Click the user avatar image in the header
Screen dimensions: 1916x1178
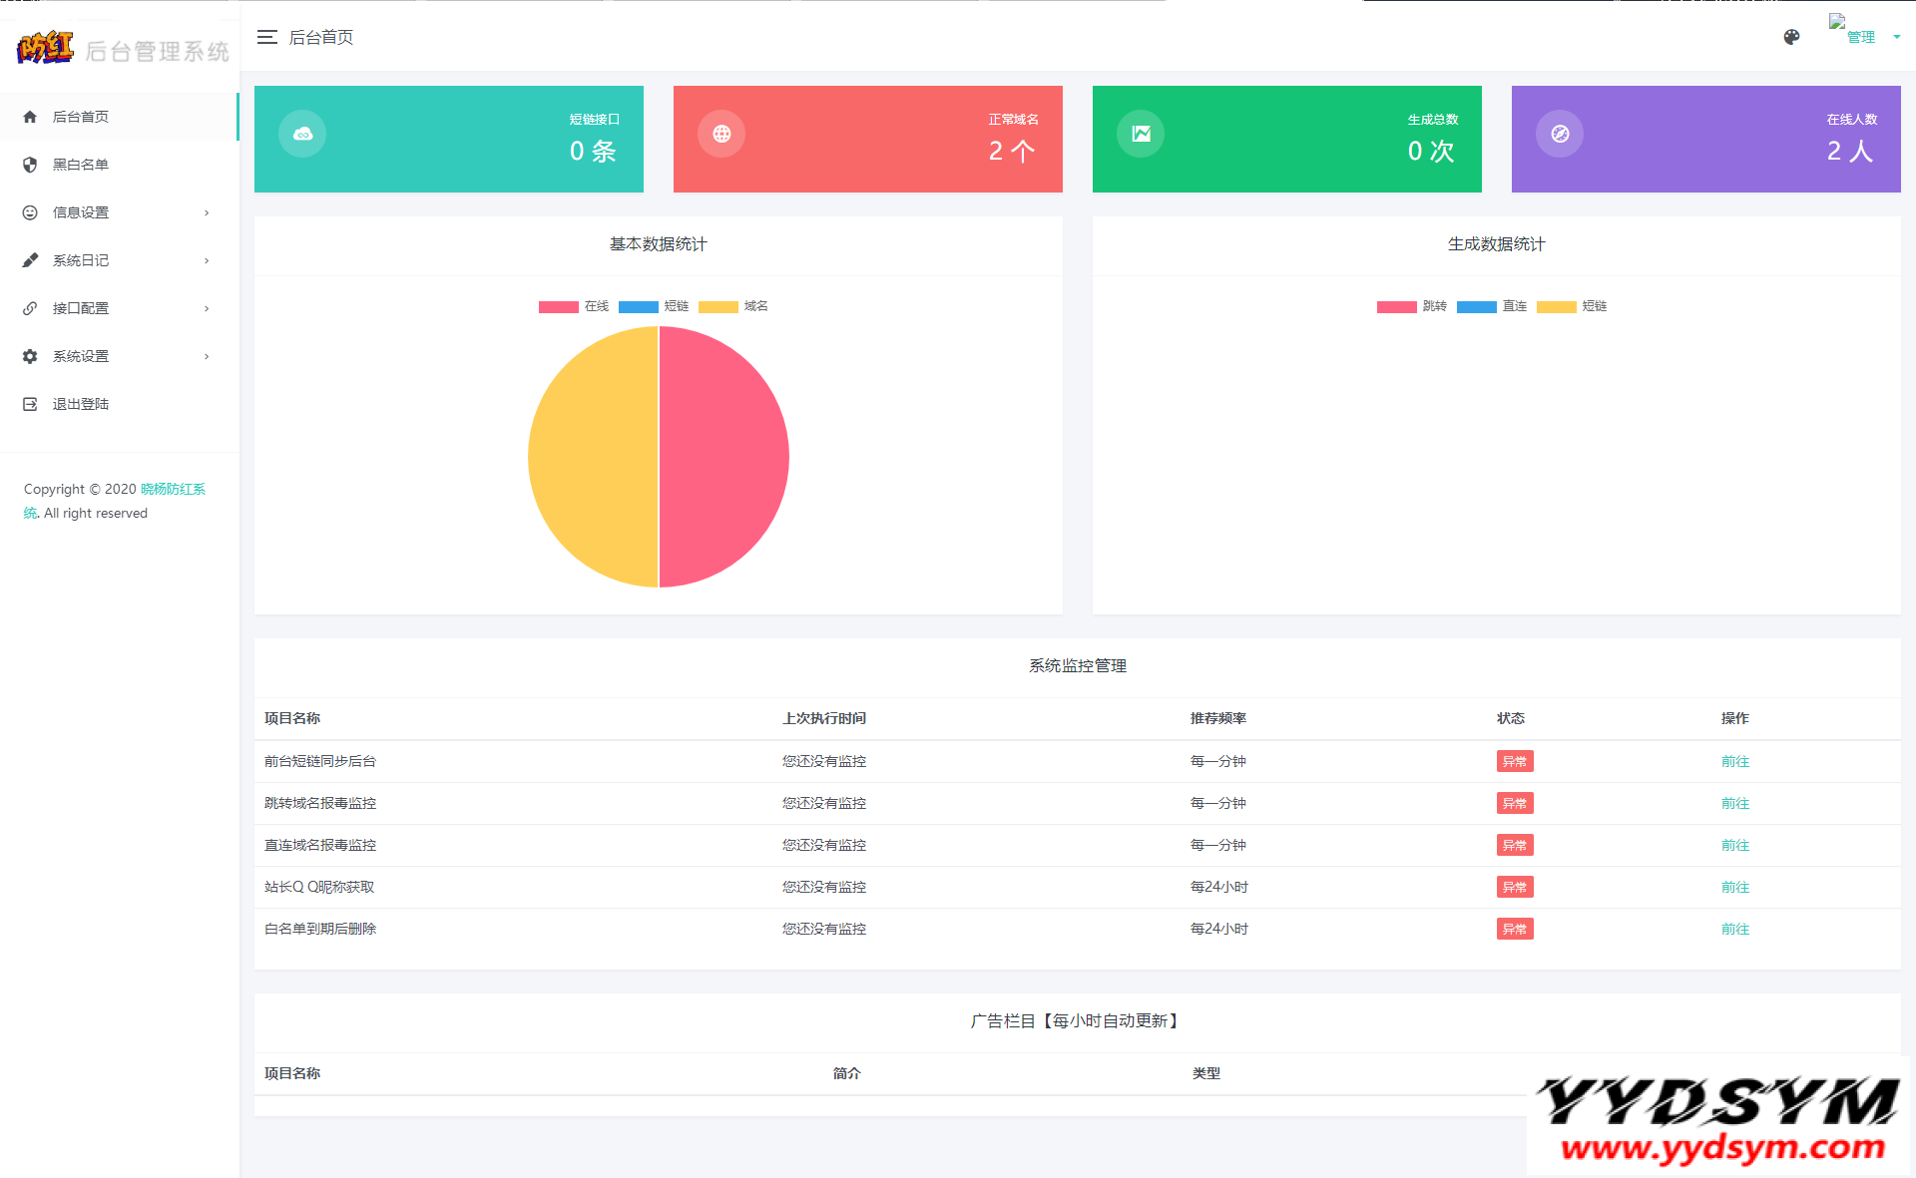[1836, 22]
